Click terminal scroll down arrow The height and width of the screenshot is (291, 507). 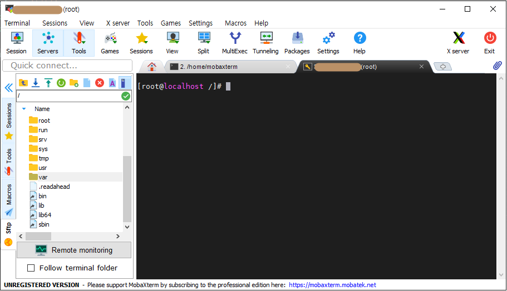(x=501, y=275)
